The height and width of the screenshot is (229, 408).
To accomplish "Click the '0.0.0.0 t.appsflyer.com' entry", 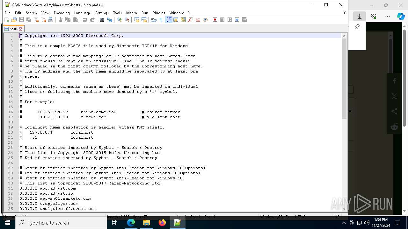I will (x=49, y=204).
